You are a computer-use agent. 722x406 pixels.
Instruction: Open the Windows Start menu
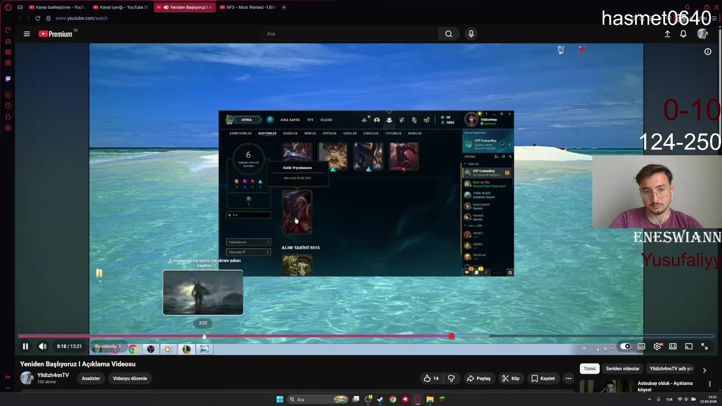[280, 399]
